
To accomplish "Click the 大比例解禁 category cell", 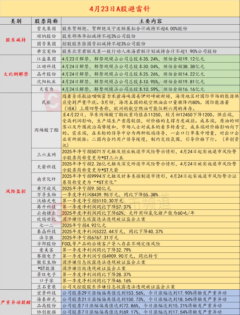I will (x=16, y=74).
